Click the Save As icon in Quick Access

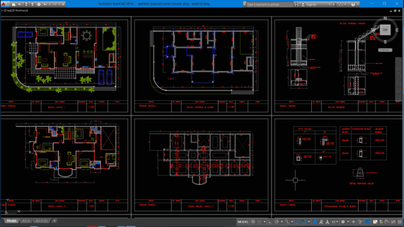click(x=32, y=4)
